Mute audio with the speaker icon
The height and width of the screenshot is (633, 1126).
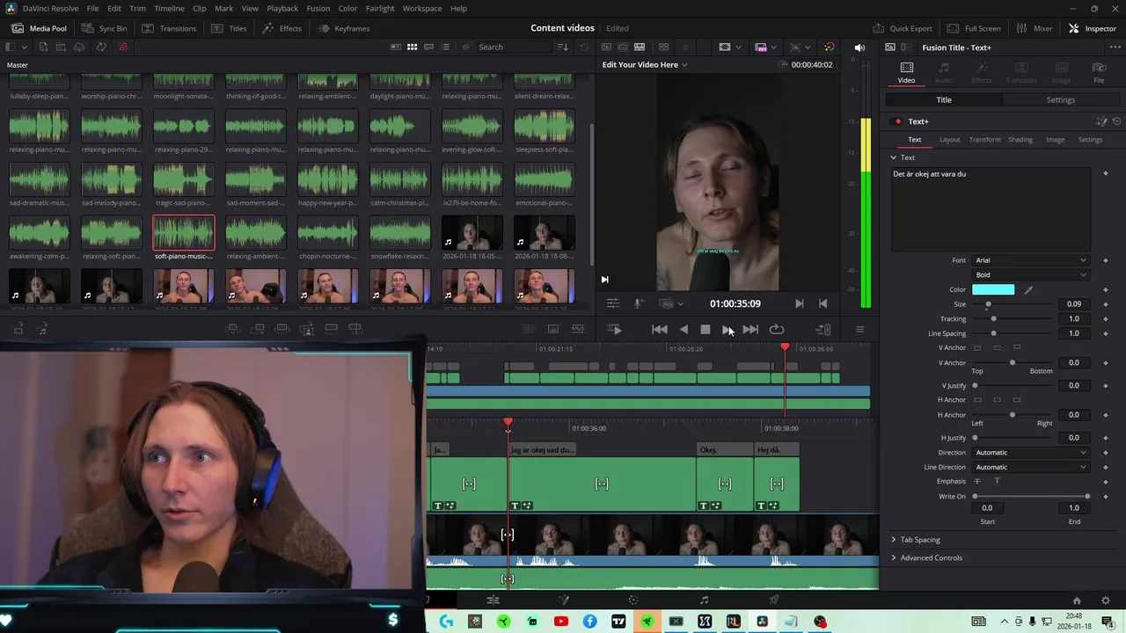click(x=859, y=47)
